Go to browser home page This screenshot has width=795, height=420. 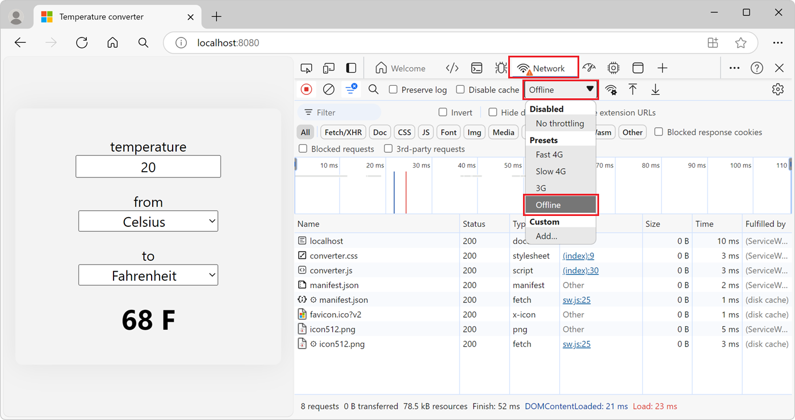pos(112,43)
